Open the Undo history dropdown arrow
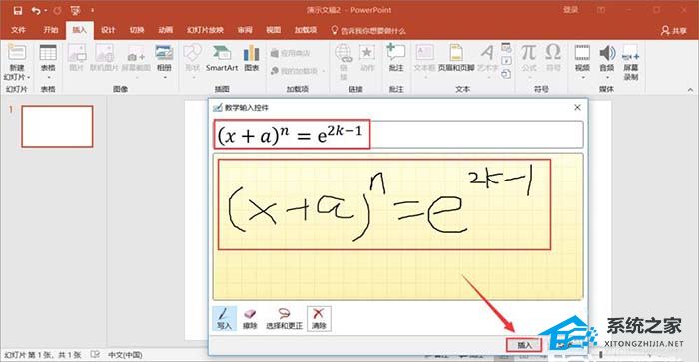Viewport: 699px width, 362px height. [46, 10]
